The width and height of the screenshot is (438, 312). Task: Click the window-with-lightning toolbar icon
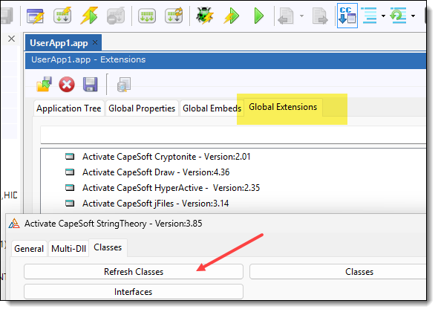pyautogui.click(x=35, y=16)
